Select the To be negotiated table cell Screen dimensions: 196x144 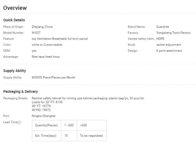coord(91,136)
